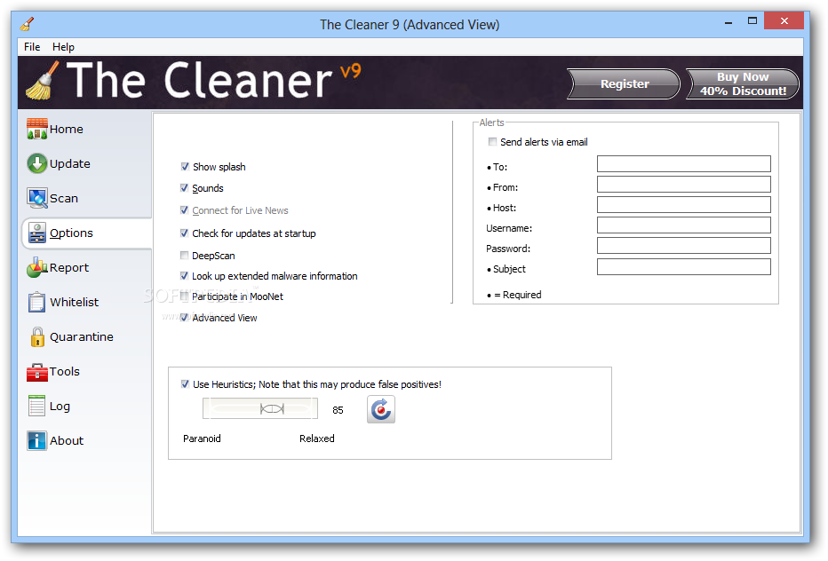The height and width of the screenshot is (561, 828).
Task: Open the Tools toolbox icon
Action: (37, 372)
